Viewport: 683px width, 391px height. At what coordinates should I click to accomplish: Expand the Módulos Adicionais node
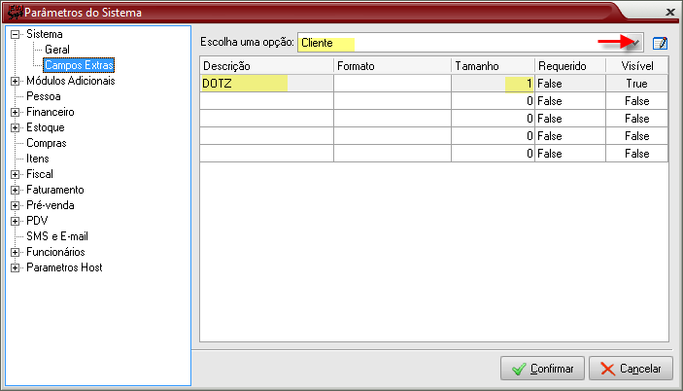tap(15, 81)
